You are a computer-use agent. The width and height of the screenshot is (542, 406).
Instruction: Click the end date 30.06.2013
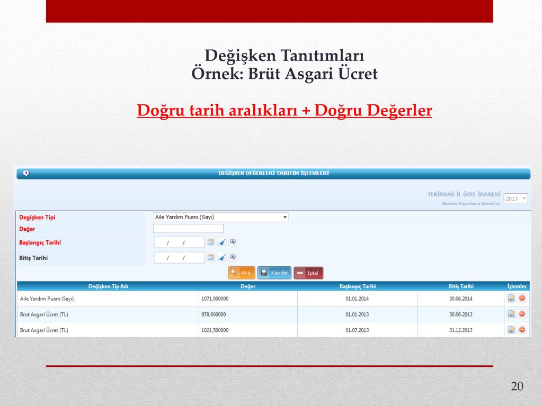[461, 314]
